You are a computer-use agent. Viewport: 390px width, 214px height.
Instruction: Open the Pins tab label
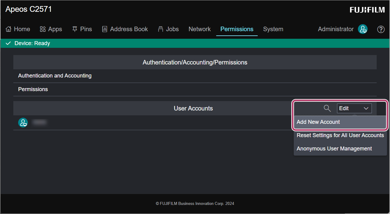[x=86, y=29]
